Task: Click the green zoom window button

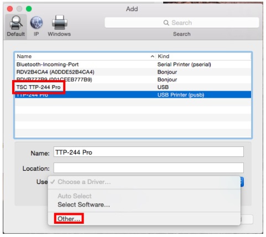Action: [29, 9]
